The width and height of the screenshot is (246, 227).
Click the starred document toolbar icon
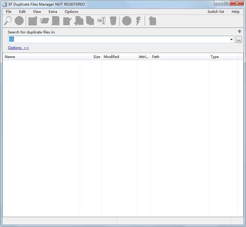(32, 21)
